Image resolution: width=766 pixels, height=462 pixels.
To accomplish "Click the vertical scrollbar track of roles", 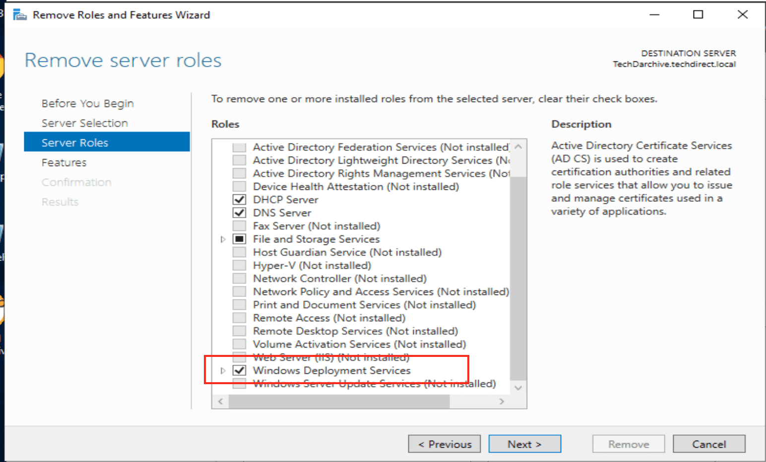I will (x=518, y=278).
